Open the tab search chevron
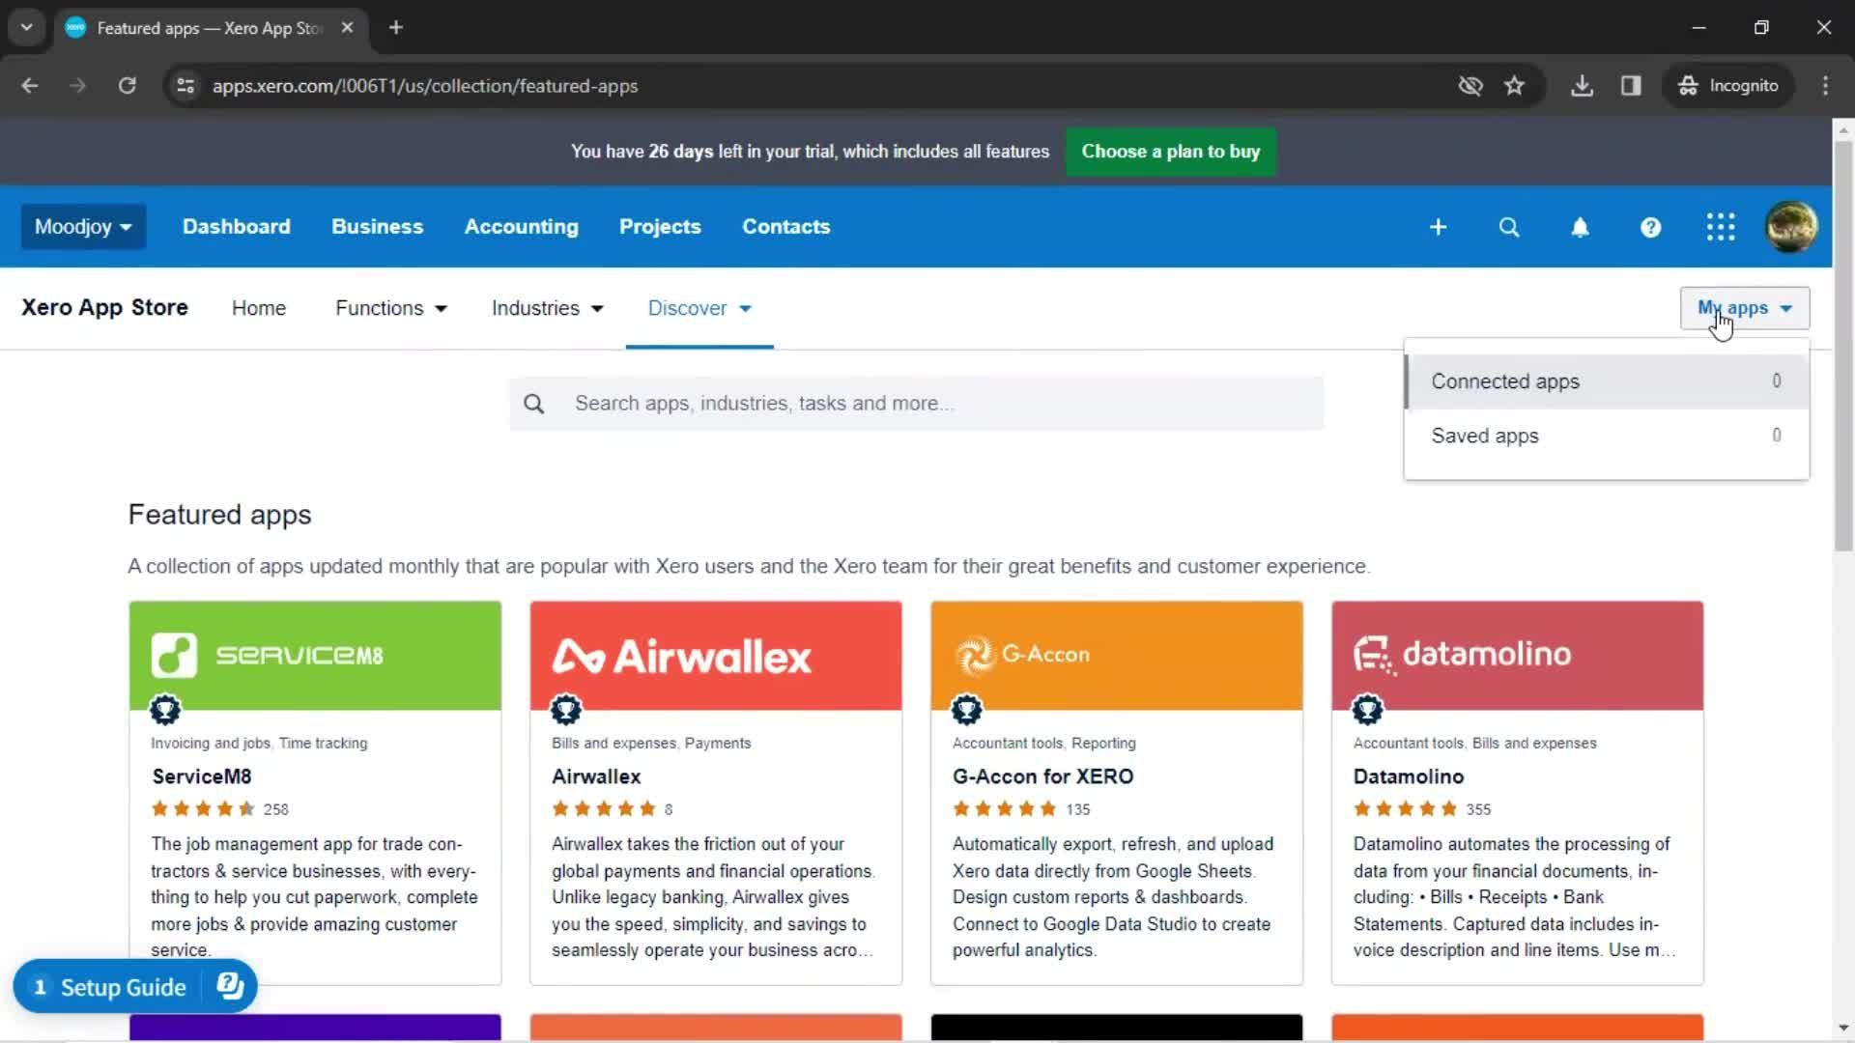1855x1043 pixels. click(x=27, y=27)
